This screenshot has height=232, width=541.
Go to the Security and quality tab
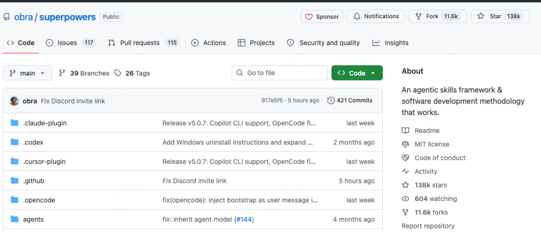tap(323, 43)
